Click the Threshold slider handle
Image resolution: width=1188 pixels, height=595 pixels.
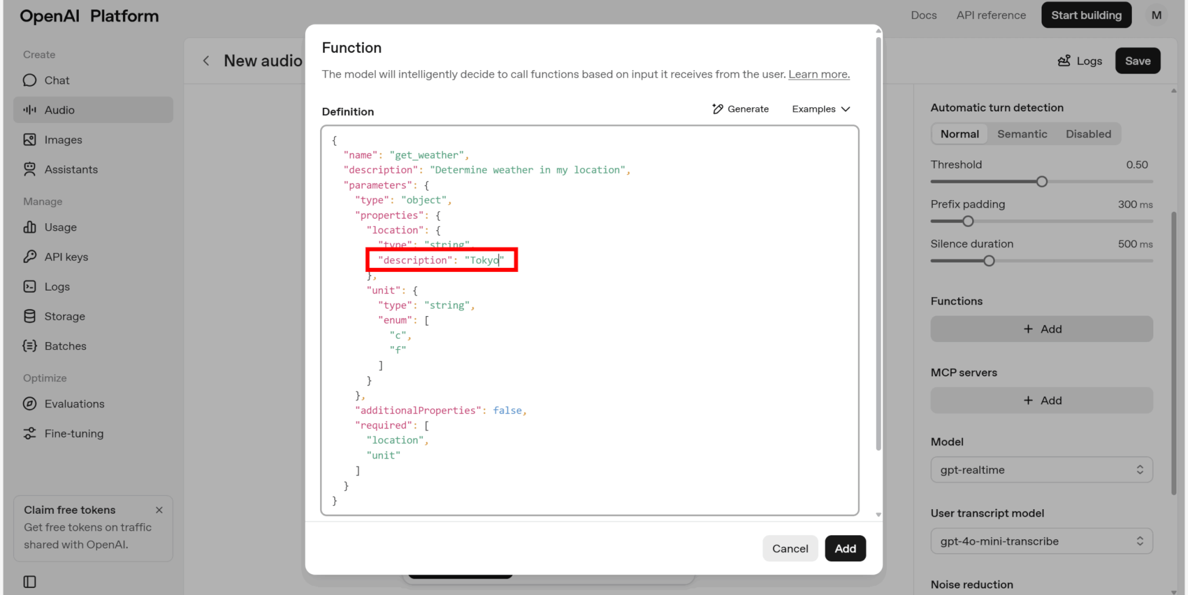tap(1042, 182)
